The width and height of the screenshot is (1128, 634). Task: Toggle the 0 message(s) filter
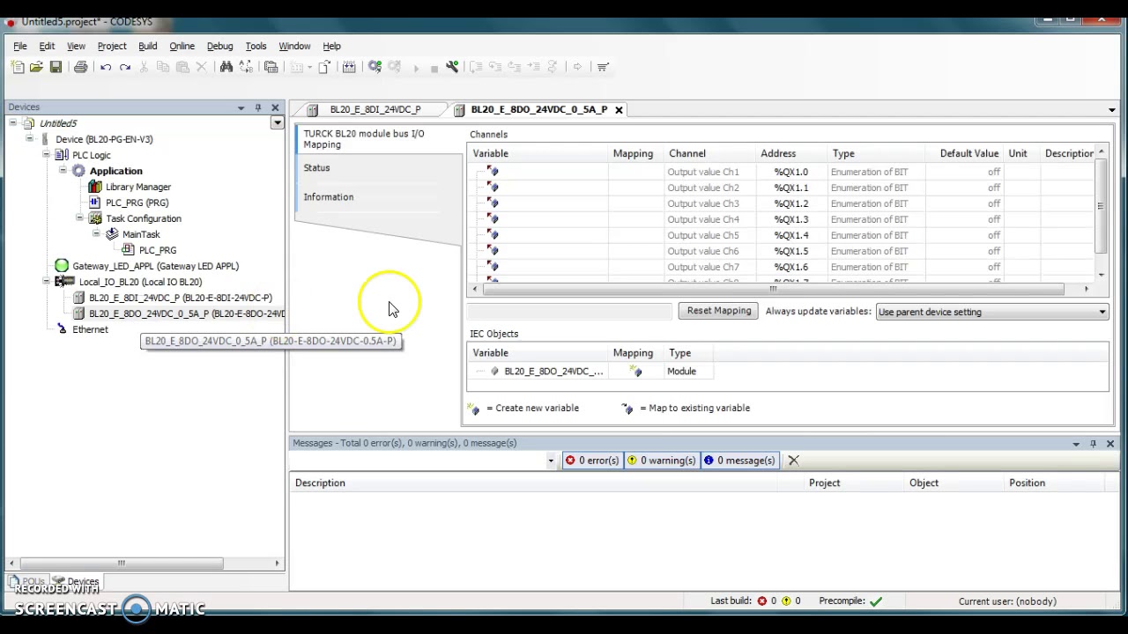pyautogui.click(x=739, y=461)
